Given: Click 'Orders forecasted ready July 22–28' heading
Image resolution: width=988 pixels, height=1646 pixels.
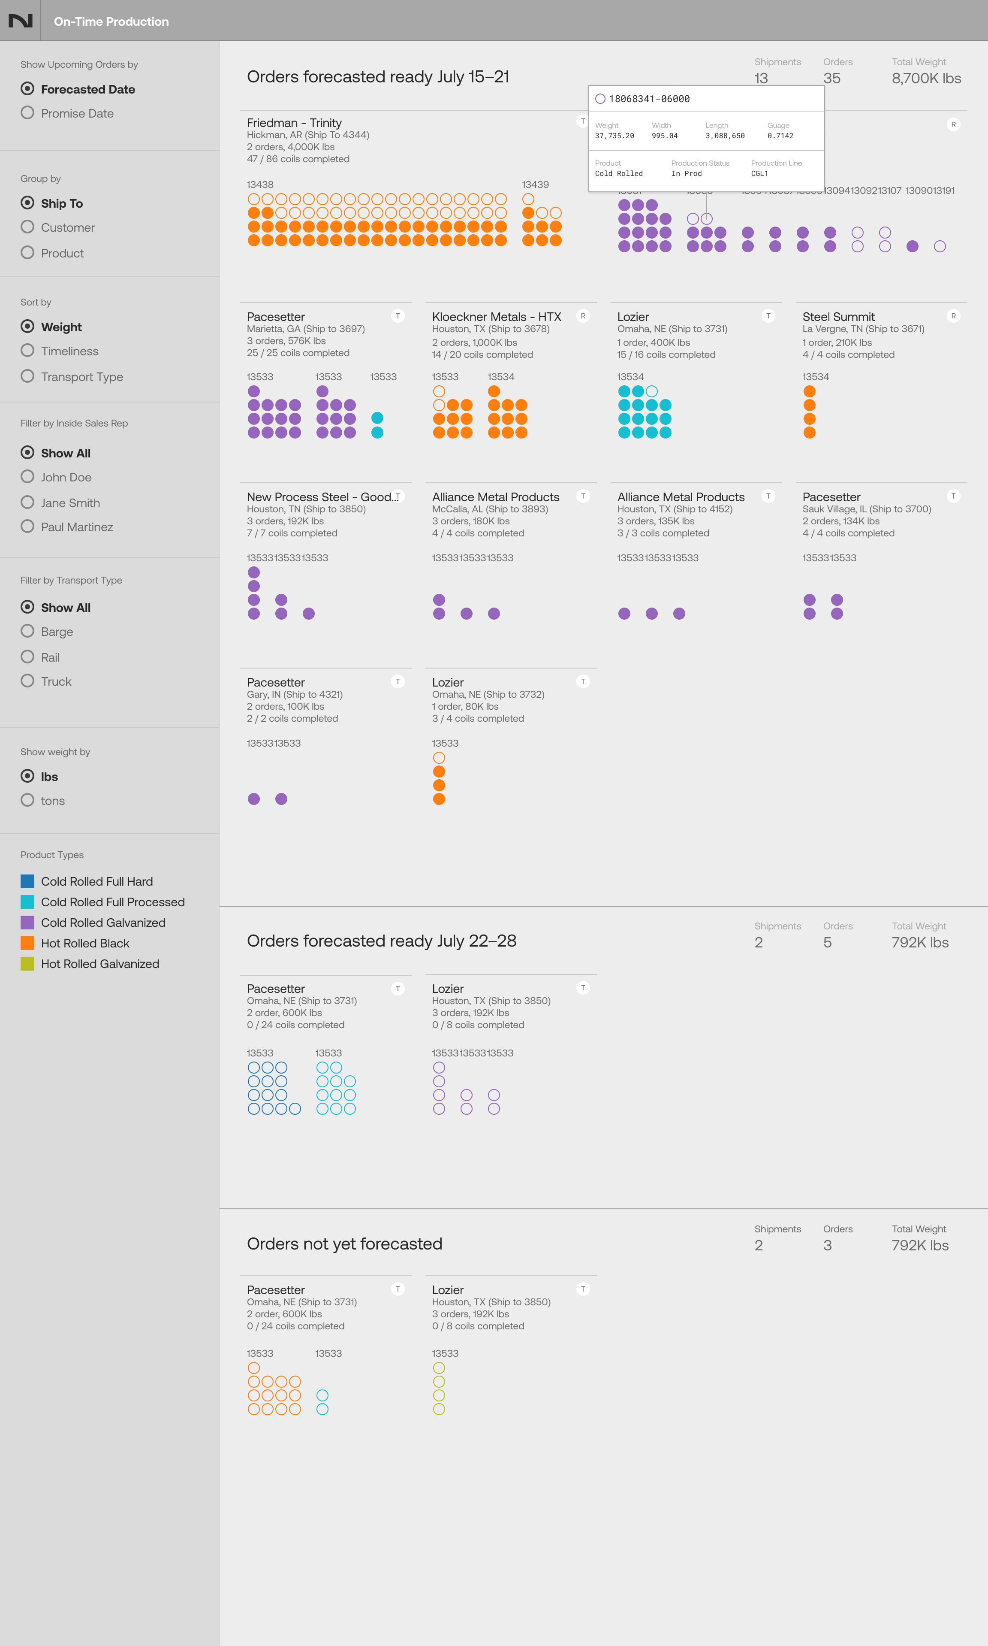Looking at the screenshot, I should point(382,941).
